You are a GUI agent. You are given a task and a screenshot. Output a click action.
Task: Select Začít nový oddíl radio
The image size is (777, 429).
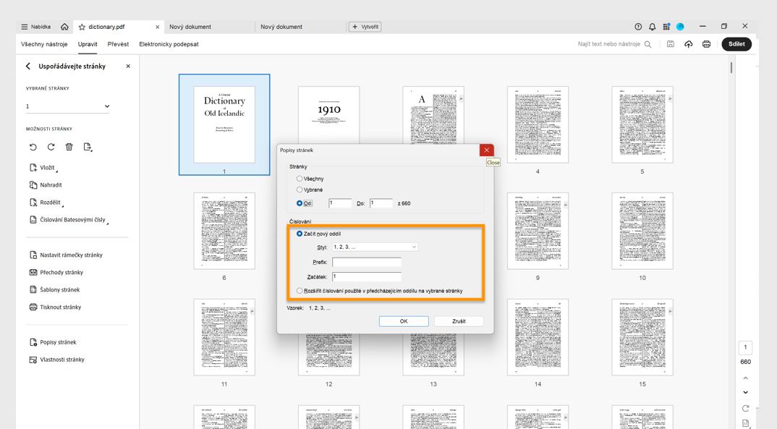coord(300,234)
